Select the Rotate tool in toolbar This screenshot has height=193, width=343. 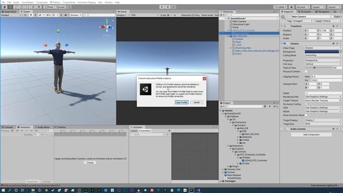point(16,7)
